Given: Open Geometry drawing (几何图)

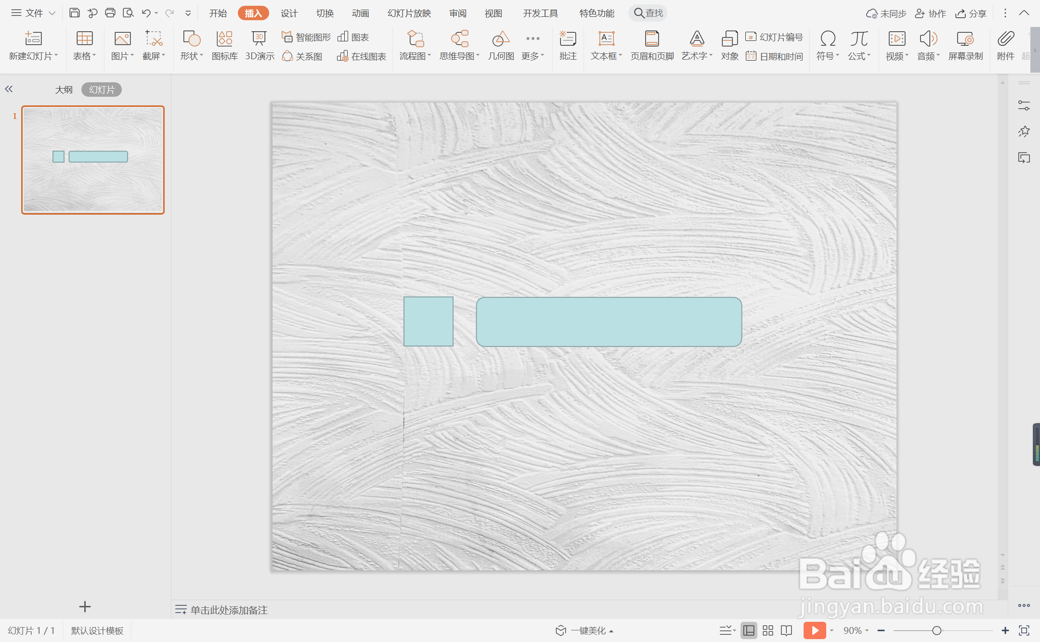Looking at the screenshot, I should pyautogui.click(x=501, y=46).
